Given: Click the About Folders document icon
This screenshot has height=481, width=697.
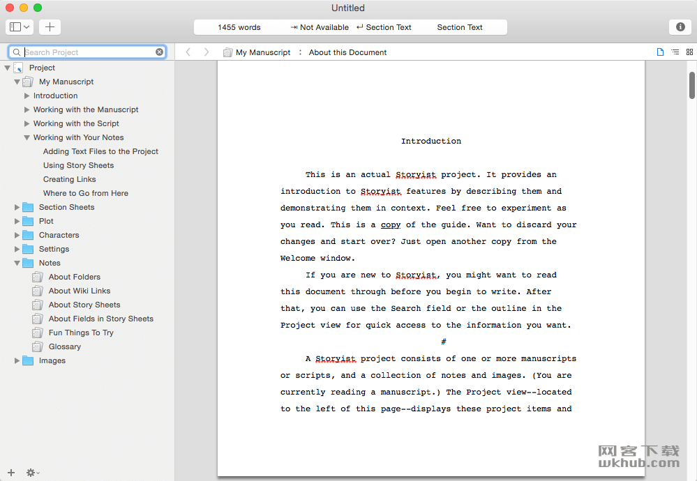Looking at the screenshot, I should pos(38,277).
